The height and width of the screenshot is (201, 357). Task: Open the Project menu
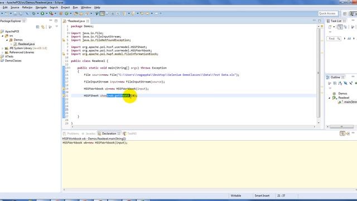coord(65,7)
